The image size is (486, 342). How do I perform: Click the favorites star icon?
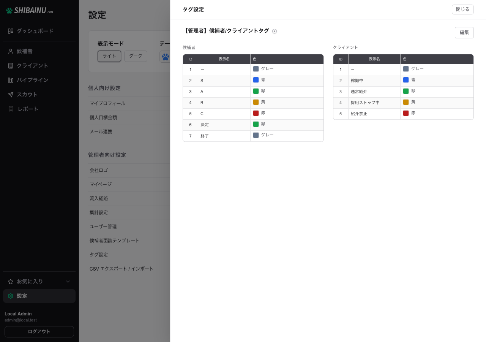click(x=11, y=282)
